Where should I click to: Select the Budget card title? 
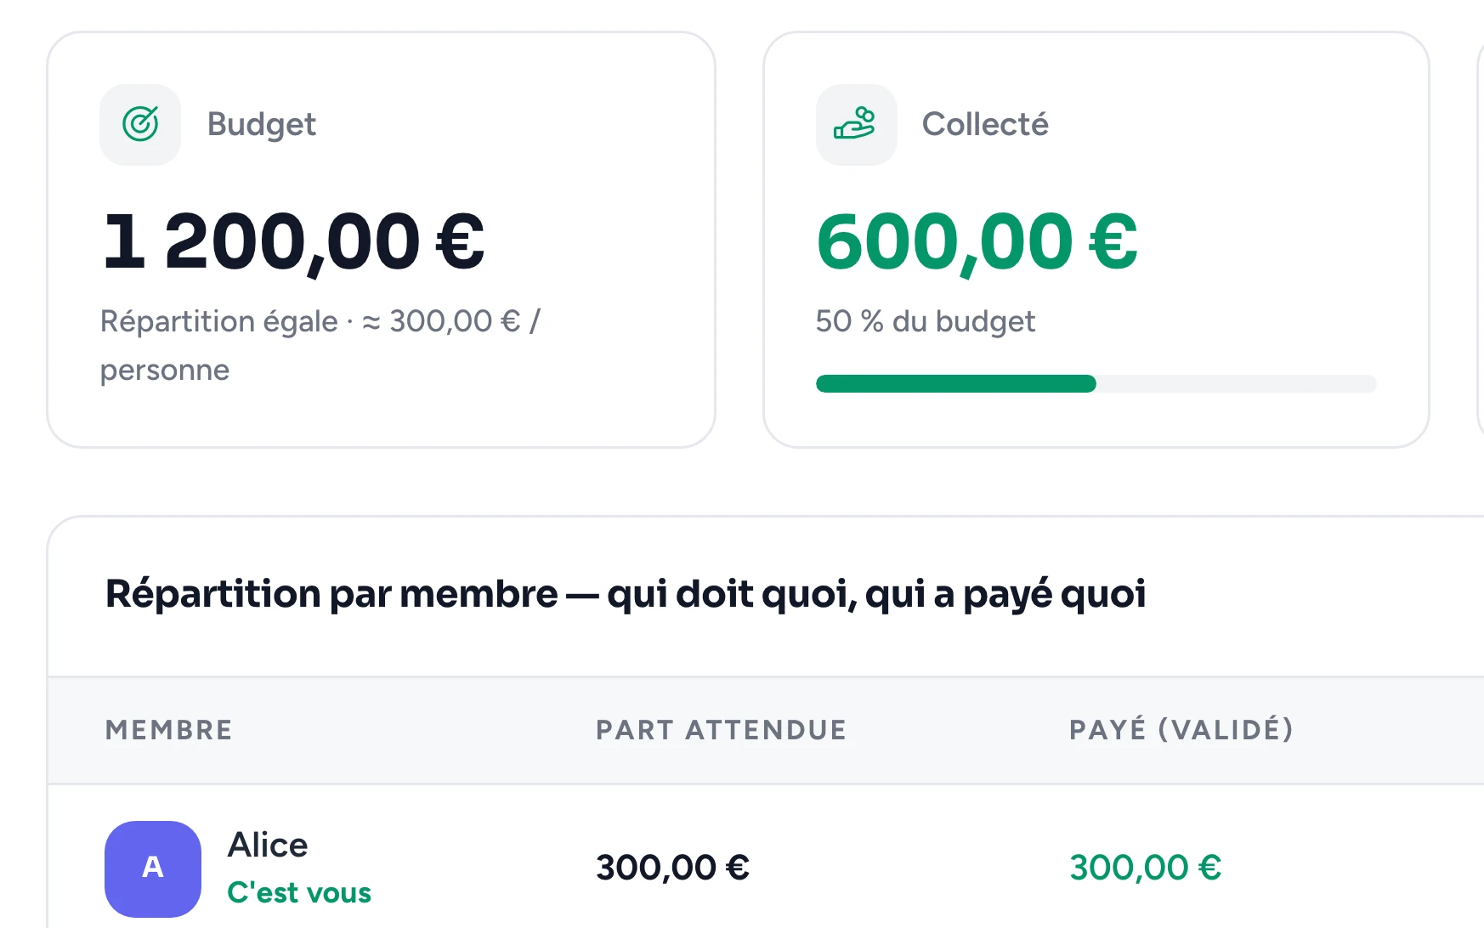(262, 124)
